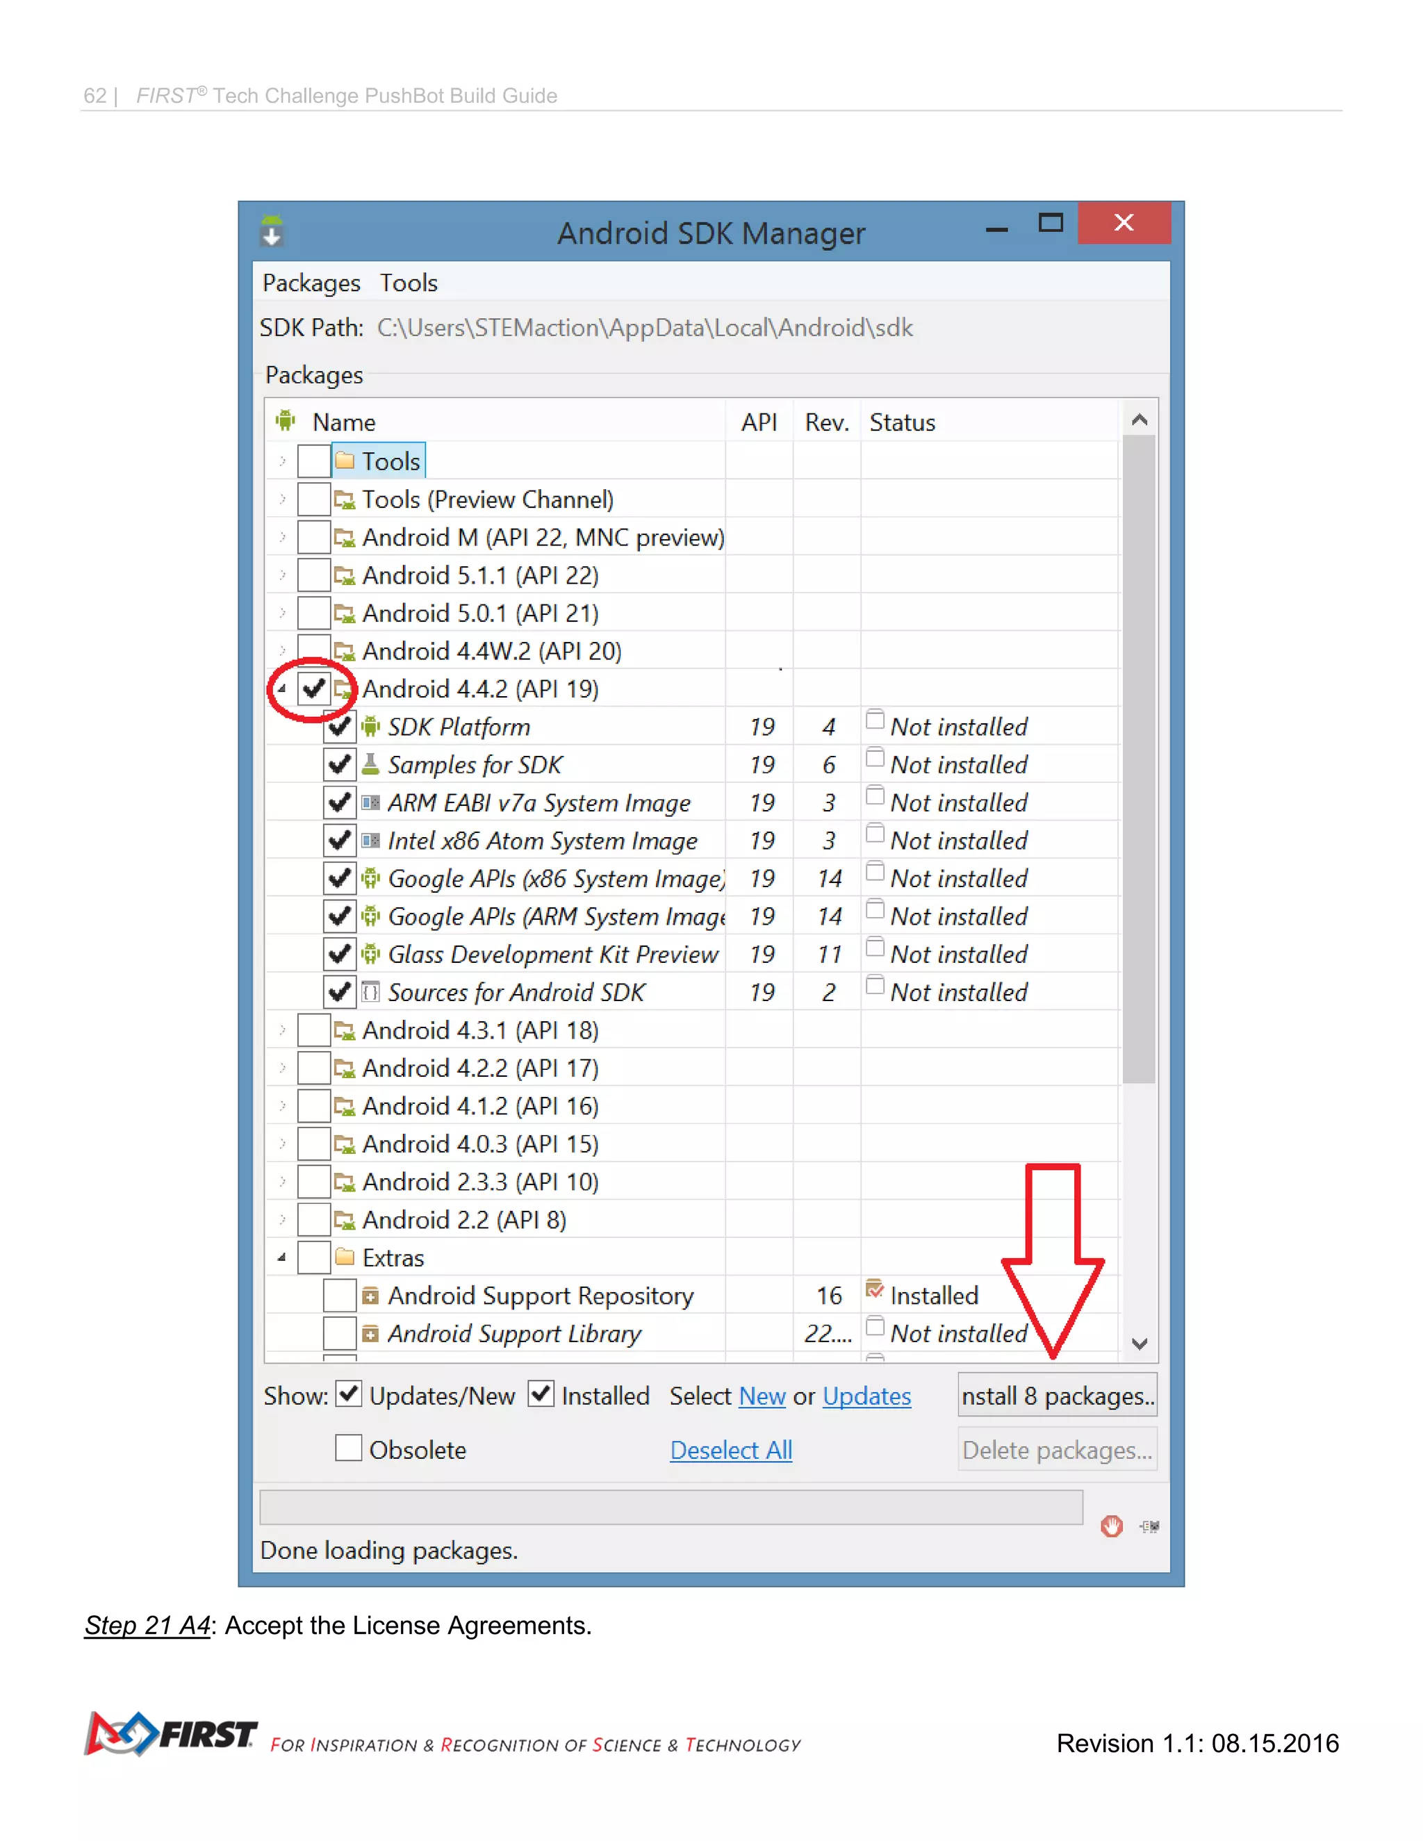Viewport: 1423px width, 1841px height.
Task: Uncheck the Samples for SDK checkbox
Action: coord(340,765)
